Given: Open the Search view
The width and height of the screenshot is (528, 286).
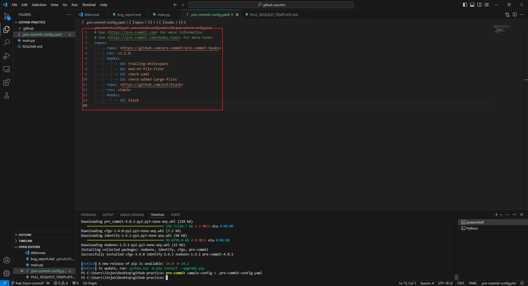Looking at the screenshot, I should pyautogui.click(x=7, y=43).
